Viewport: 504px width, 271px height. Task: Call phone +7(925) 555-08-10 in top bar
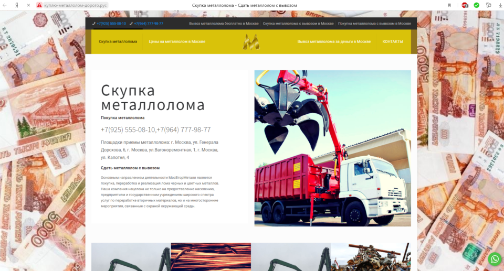[x=111, y=24]
